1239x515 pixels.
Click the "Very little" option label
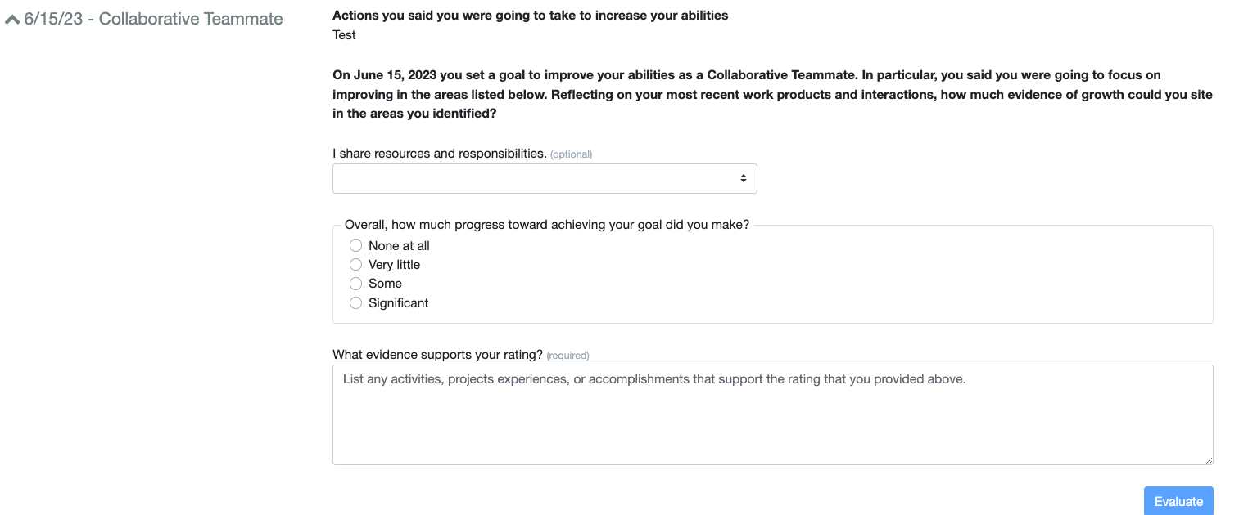(394, 264)
